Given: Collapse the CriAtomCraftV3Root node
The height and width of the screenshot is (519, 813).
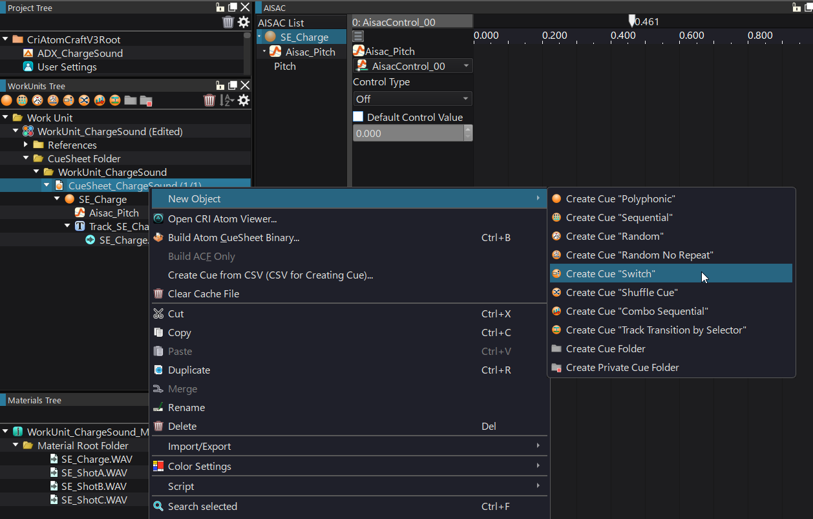Looking at the screenshot, I should [6, 39].
